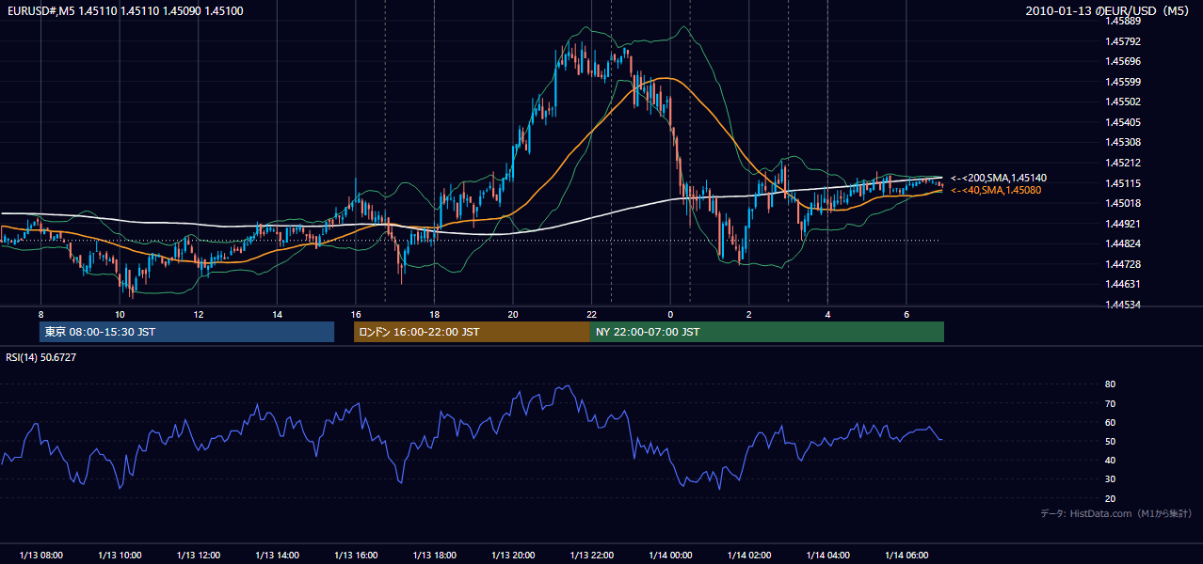Image resolution: width=1203 pixels, height=564 pixels.
Task: Click hour label 0 under the price chart
Action: click(x=670, y=314)
